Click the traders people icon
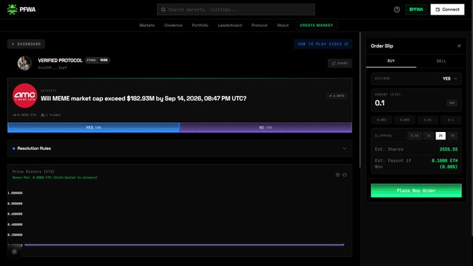This screenshot has height=266, width=473. click(x=42, y=115)
